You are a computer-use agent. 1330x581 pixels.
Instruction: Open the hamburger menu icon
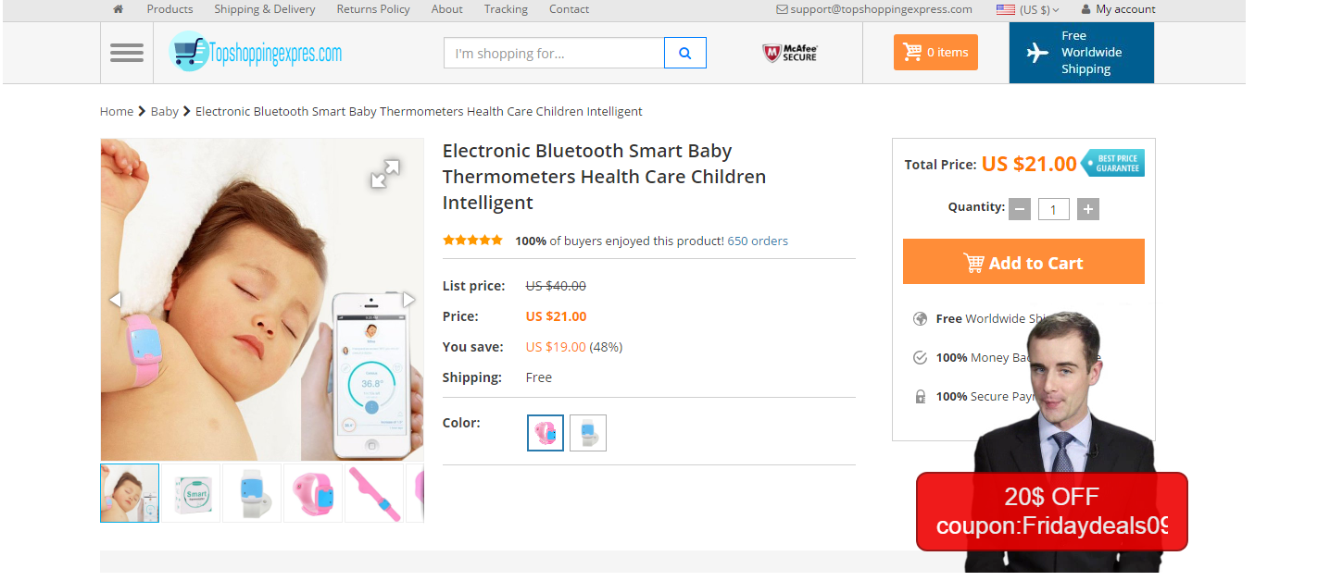127,53
